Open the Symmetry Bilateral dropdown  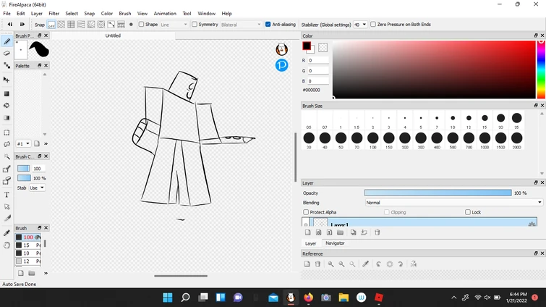241,25
